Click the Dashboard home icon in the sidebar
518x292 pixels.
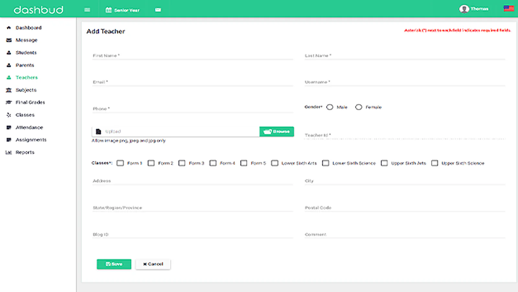coord(9,28)
